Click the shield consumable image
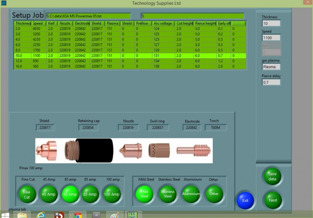 click(x=46, y=150)
